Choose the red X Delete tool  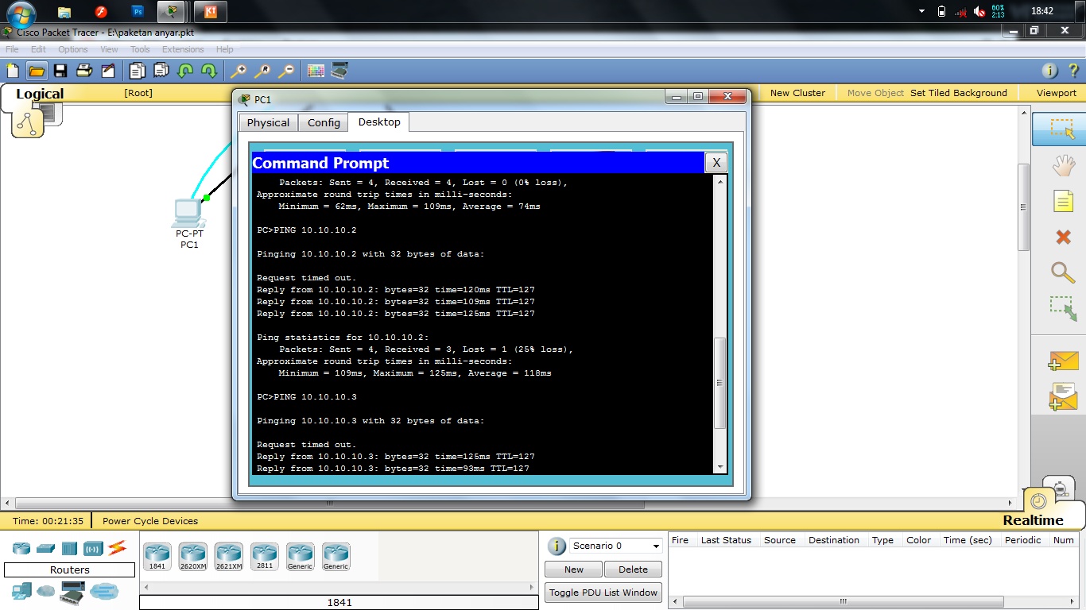coord(1063,237)
